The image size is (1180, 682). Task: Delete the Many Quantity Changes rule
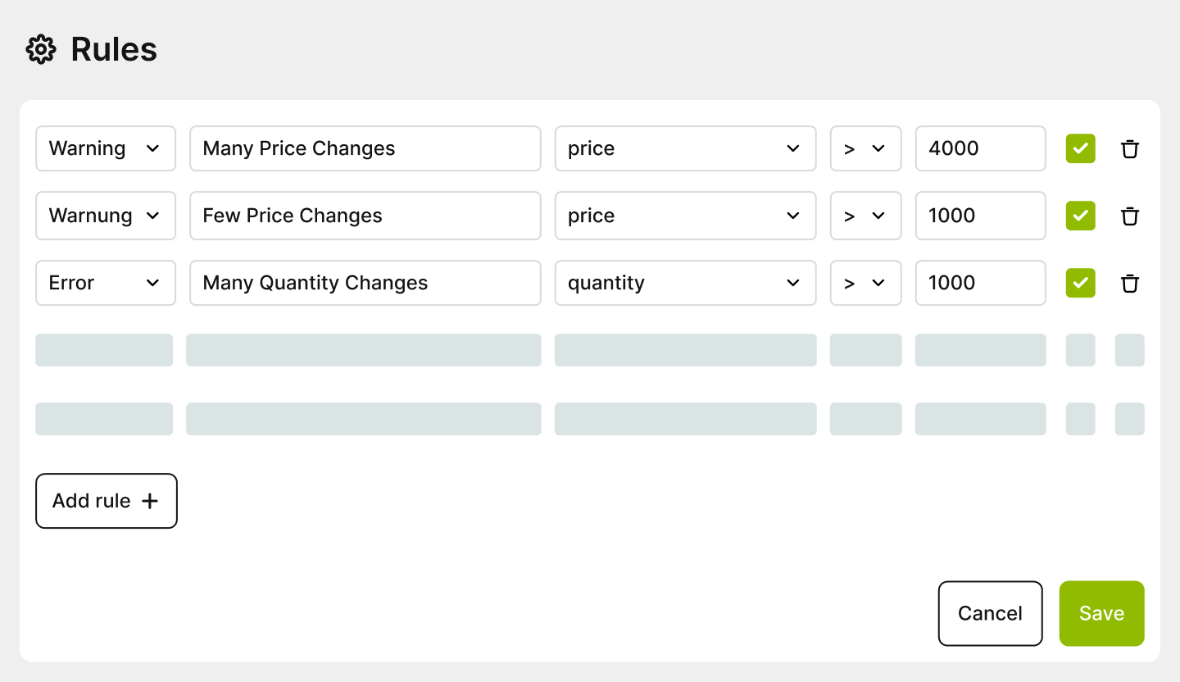1130,283
